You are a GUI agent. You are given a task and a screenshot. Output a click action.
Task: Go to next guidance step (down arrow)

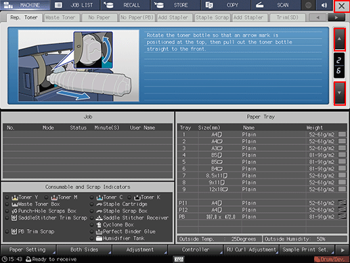(x=339, y=94)
